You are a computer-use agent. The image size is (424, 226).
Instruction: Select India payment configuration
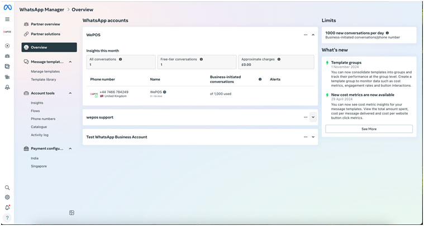(x=35, y=158)
